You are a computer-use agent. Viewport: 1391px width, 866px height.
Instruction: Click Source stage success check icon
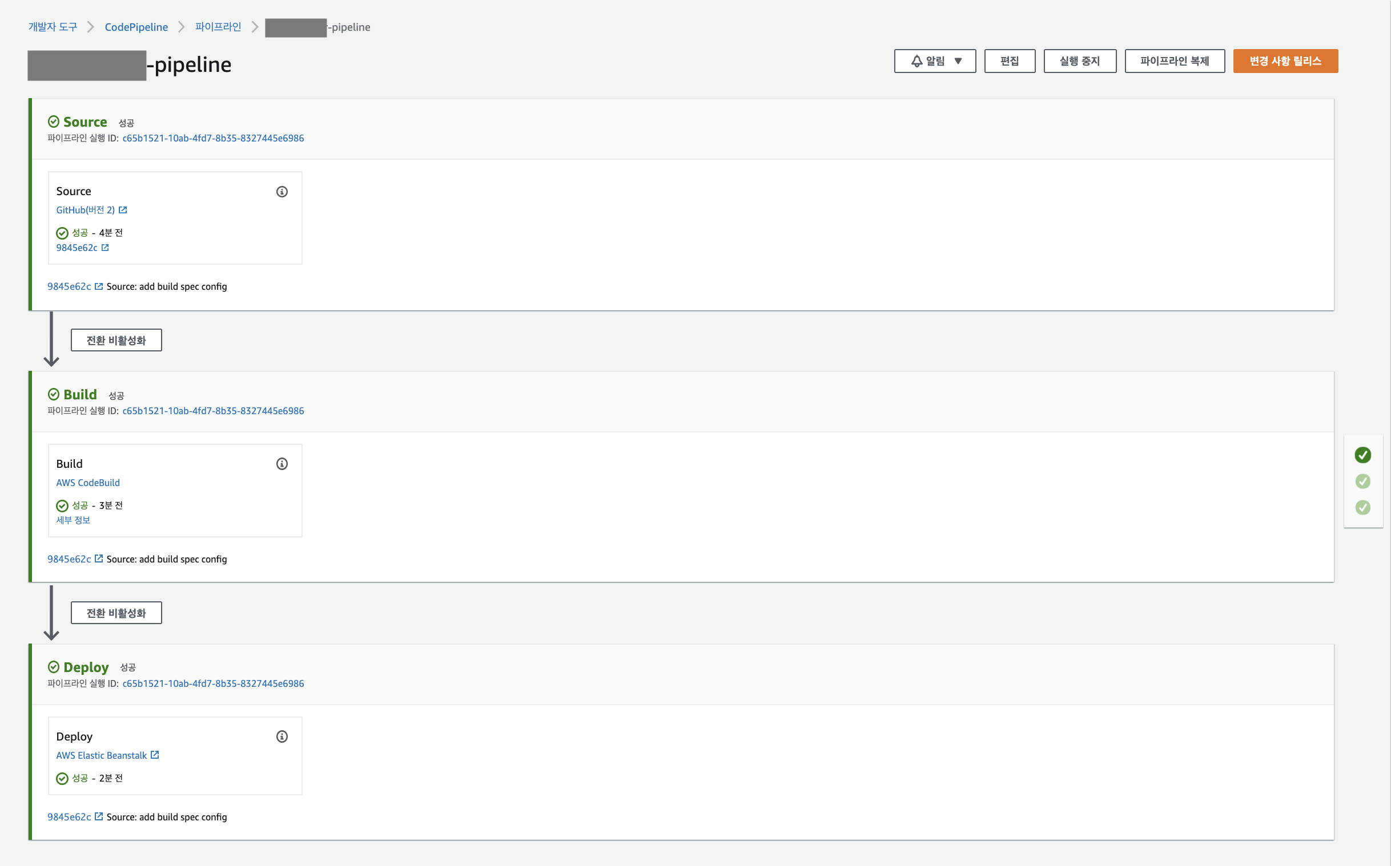click(x=54, y=122)
